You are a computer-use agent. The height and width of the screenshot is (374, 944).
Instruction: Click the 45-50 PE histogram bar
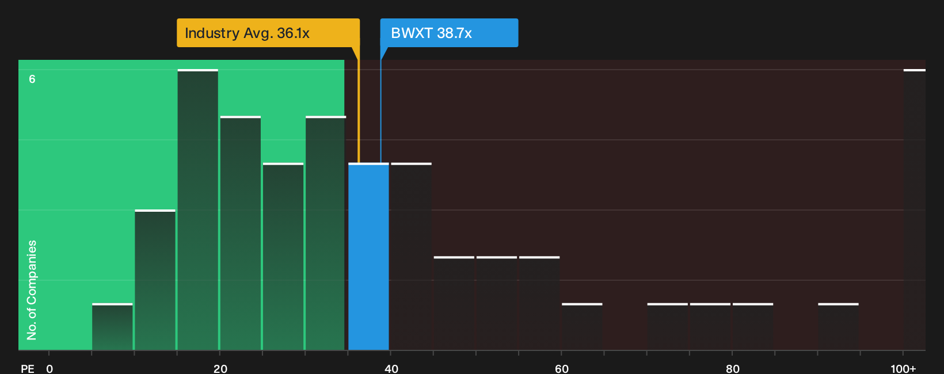click(x=454, y=303)
